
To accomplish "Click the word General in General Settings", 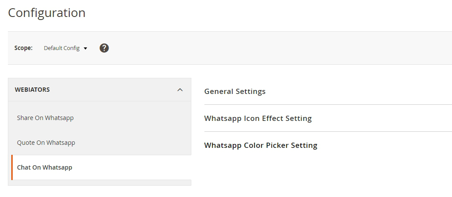I will tap(219, 91).
